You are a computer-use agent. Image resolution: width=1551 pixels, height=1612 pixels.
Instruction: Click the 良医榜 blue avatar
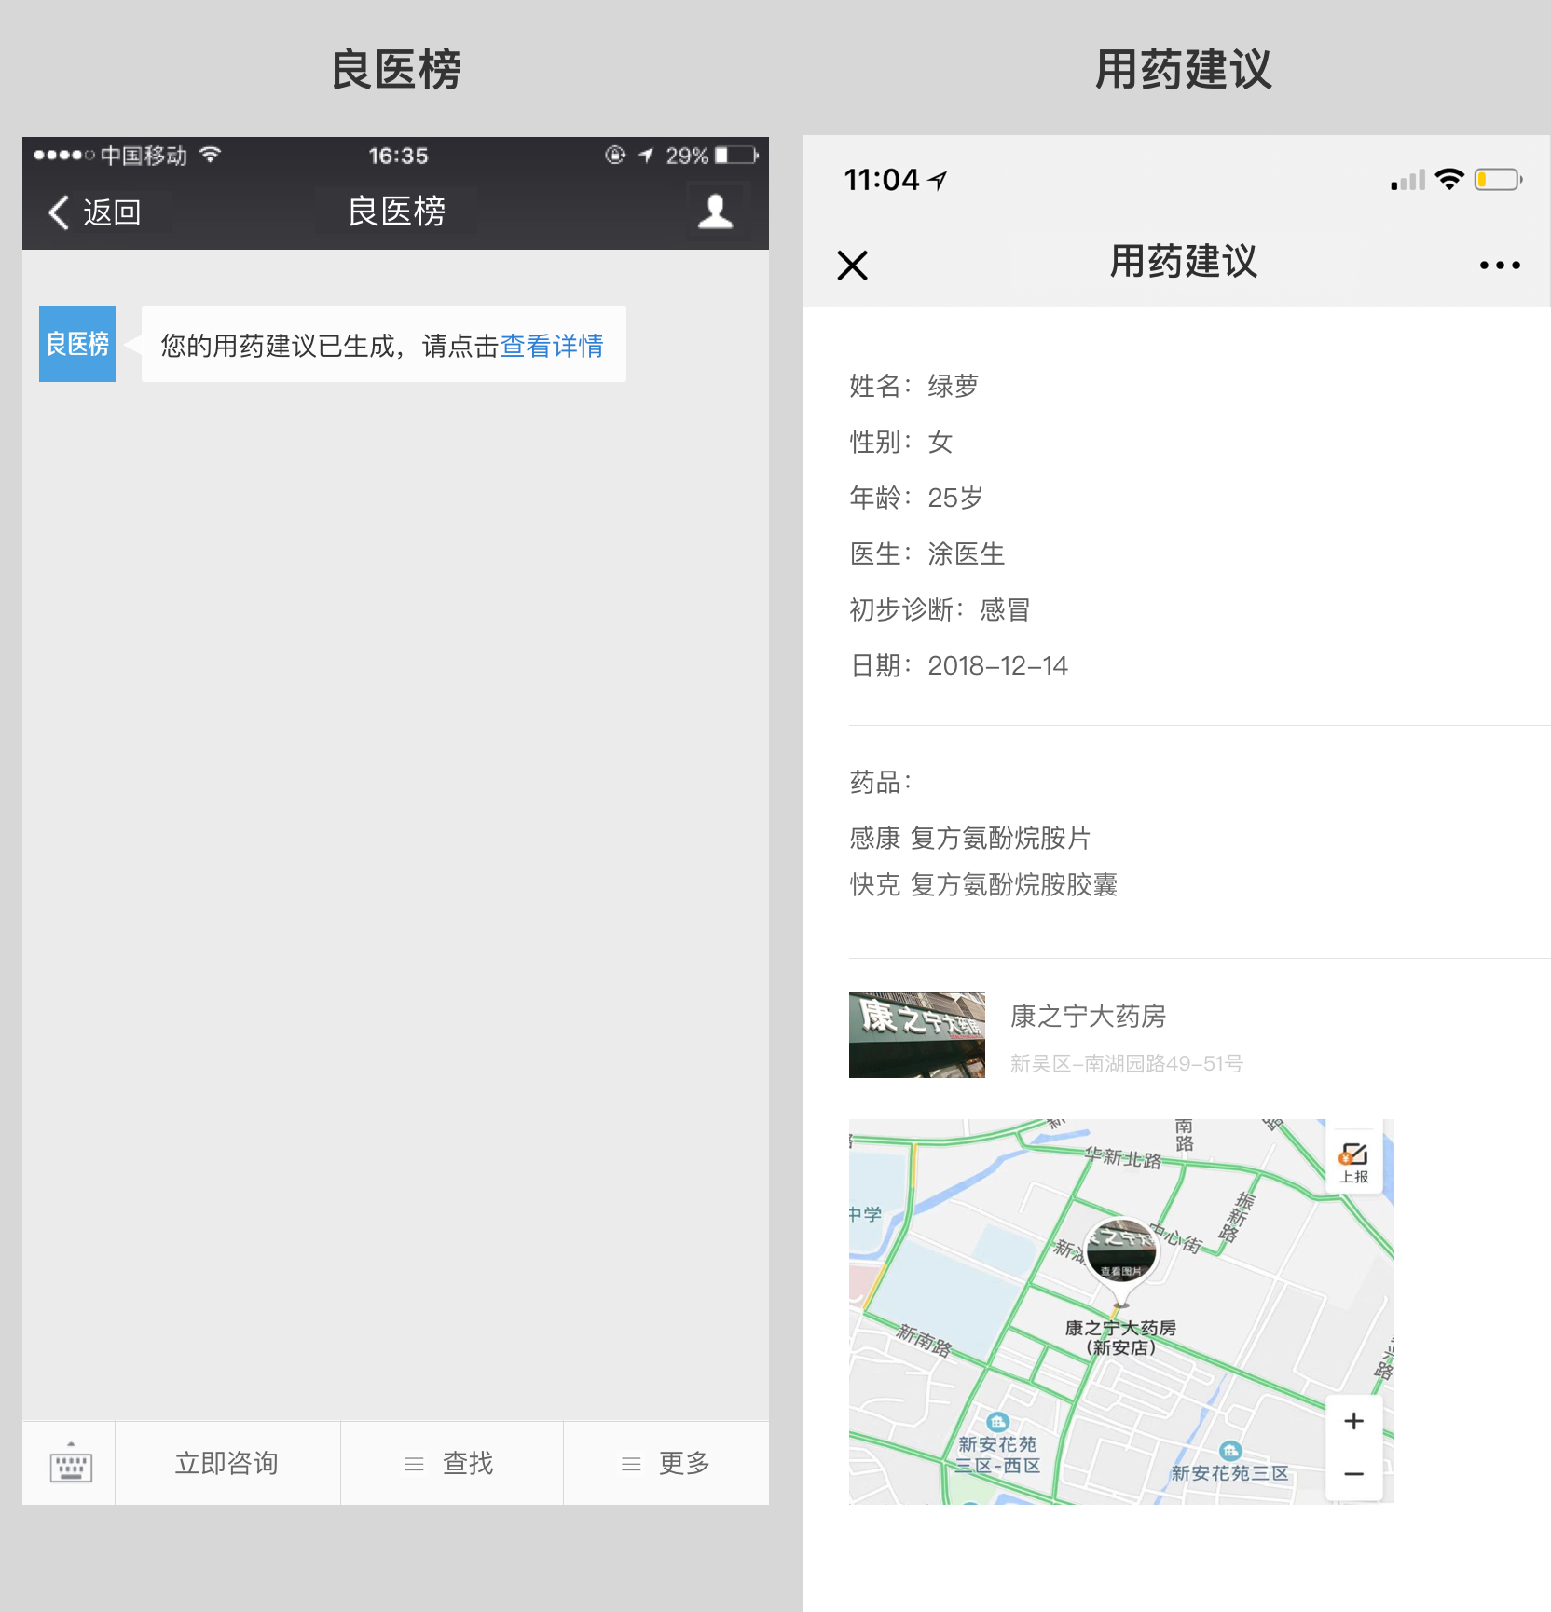(77, 344)
